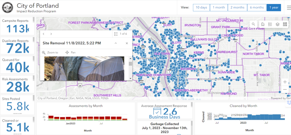
Task: Click the IRVINGTON map label
Action: 192,25
